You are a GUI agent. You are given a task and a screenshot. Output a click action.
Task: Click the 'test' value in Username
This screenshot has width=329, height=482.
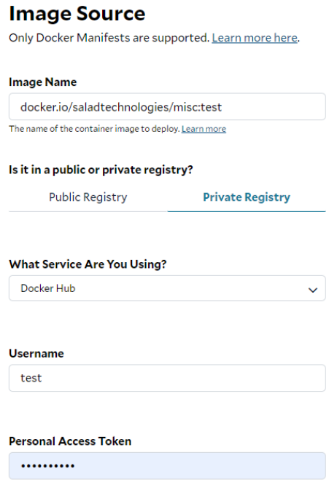click(x=31, y=378)
